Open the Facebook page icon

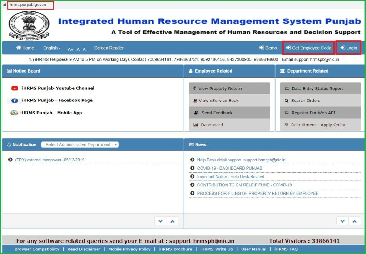click(x=14, y=100)
